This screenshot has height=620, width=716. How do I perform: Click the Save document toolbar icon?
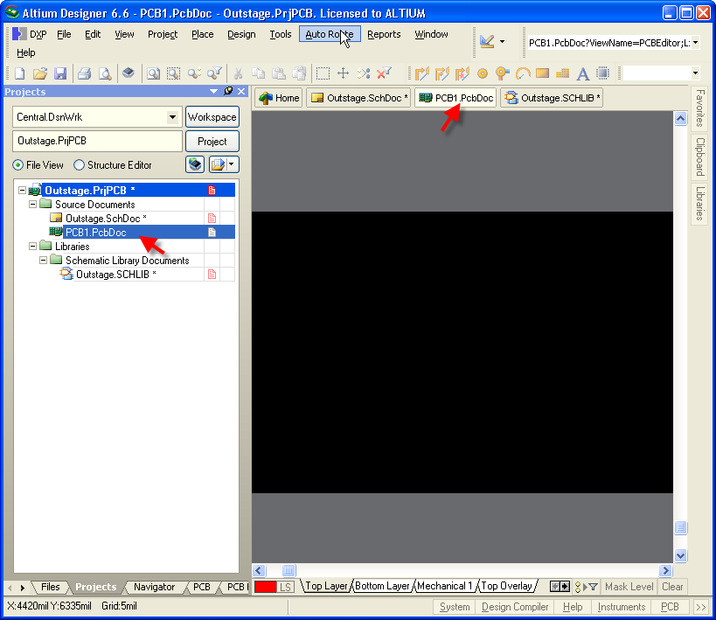(60, 73)
